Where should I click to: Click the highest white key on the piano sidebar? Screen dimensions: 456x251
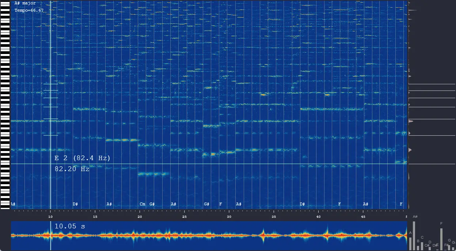click(x=5, y=2)
